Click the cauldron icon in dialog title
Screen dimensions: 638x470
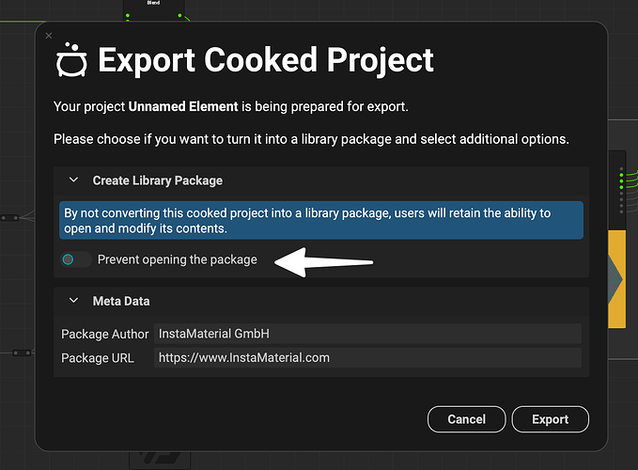point(71,60)
